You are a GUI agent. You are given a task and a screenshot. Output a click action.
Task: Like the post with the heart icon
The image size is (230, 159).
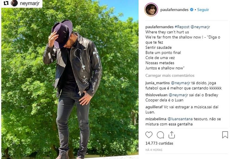149,135
